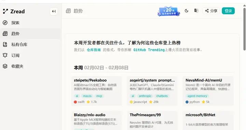246x130 pixels.
Task: Click the Zread logo icon
Action: point(5,11)
